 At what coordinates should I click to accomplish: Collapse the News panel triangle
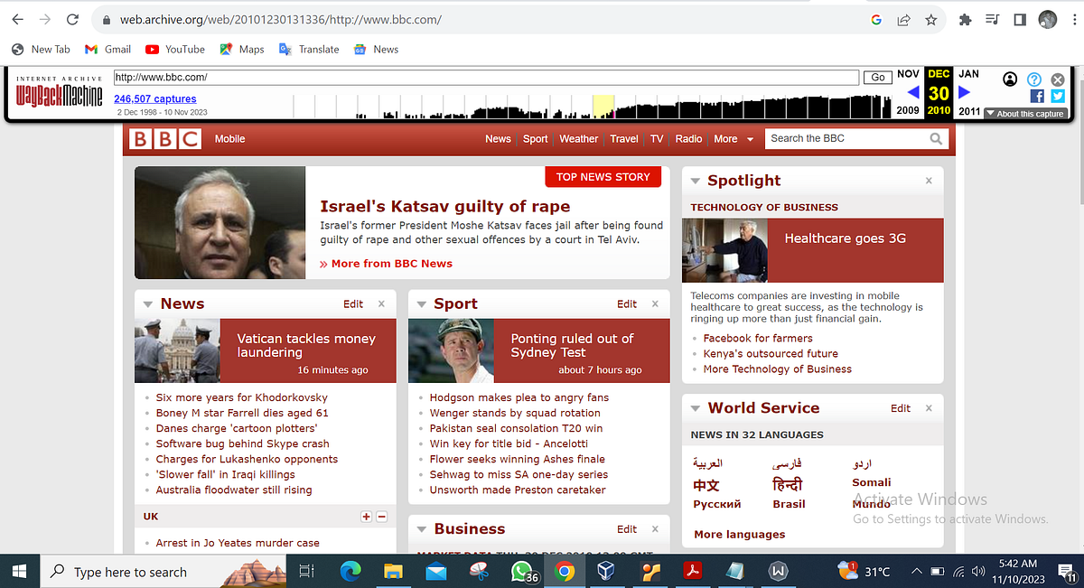147,304
